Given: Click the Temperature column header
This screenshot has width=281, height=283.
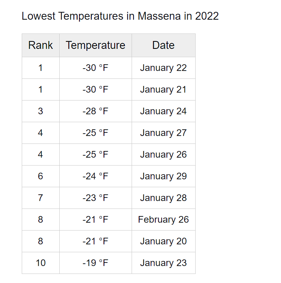Looking at the screenshot, I should pos(96,45).
